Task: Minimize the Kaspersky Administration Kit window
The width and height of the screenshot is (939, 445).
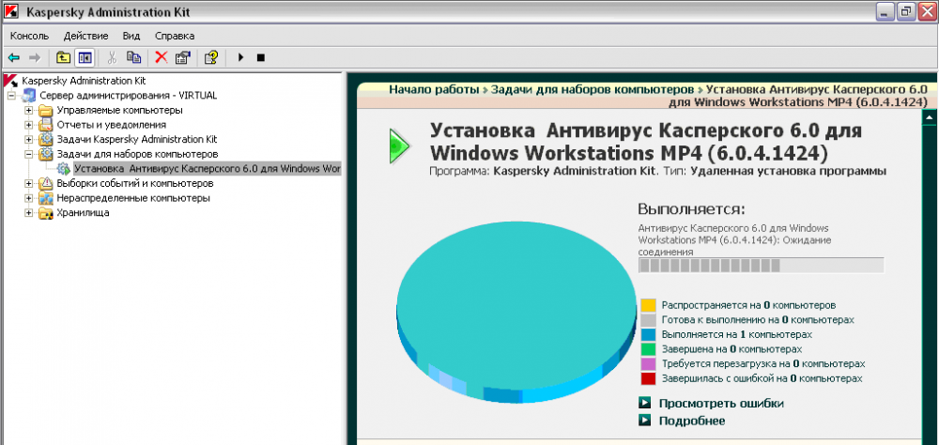Action: click(885, 11)
